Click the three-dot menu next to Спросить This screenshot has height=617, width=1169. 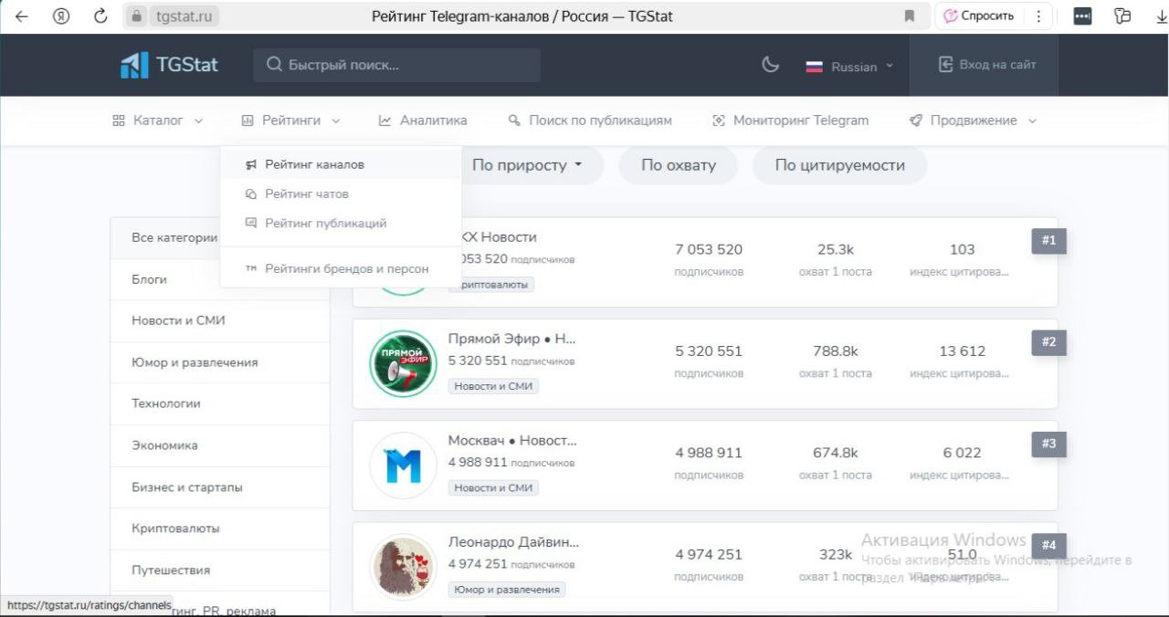point(1037,16)
